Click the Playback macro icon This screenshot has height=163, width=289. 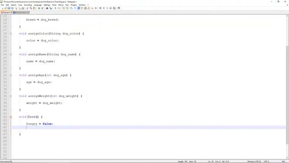(107, 8)
